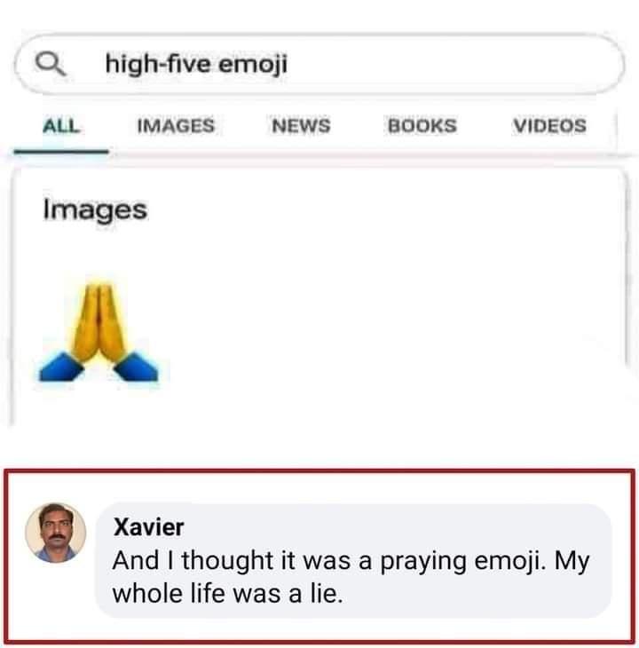
Task: Click the praying hands emoji image
Action: (x=99, y=331)
